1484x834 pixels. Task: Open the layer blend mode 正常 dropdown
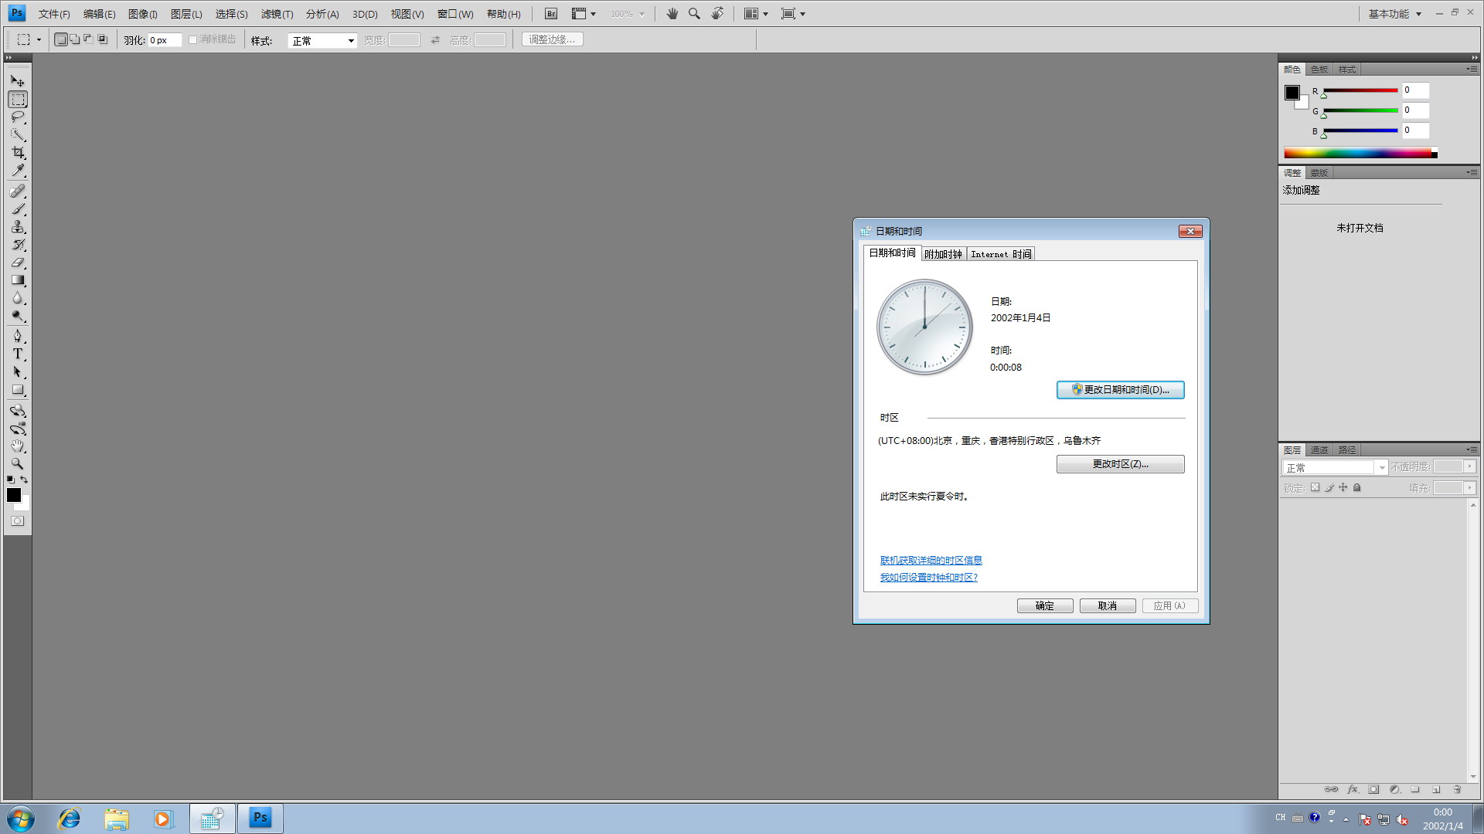click(1335, 468)
